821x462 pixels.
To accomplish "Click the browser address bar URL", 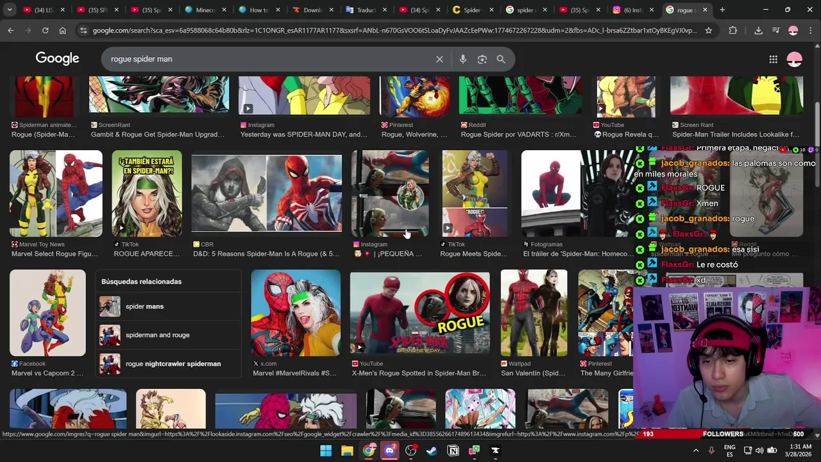I will pos(394,30).
